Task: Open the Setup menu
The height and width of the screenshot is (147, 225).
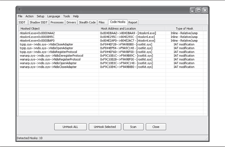Action: (40, 16)
